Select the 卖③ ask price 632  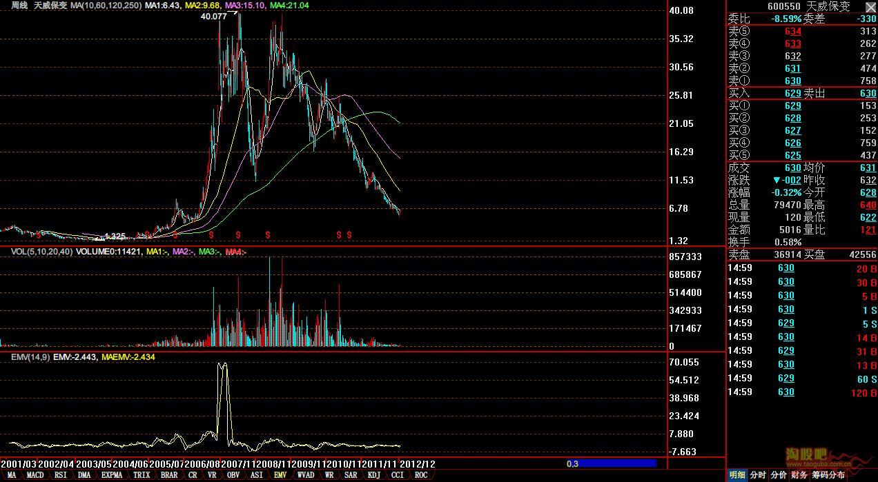tap(793, 56)
